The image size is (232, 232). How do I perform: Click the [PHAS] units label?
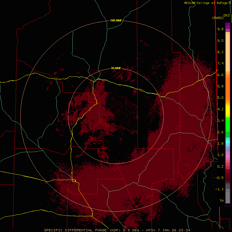pos(218,18)
